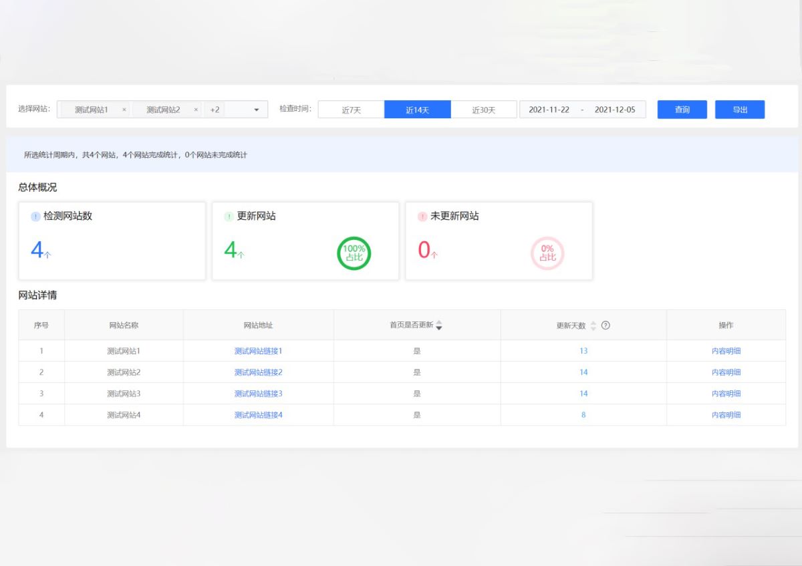Click the help question mark beside 更新天数
Viewport: 802px width, 566px height.
point(606,325)
